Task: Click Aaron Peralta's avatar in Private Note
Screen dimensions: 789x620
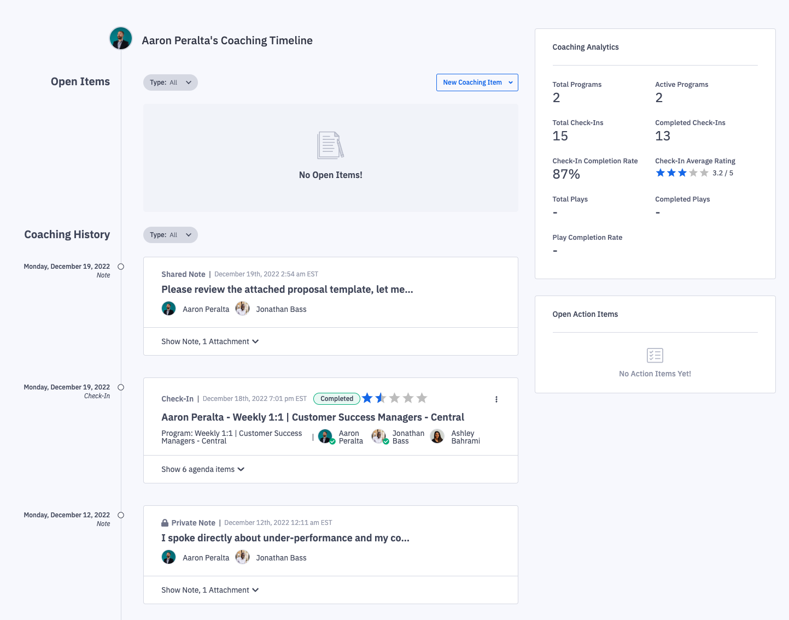Action: pyautogui.click(x=169, y=557)
